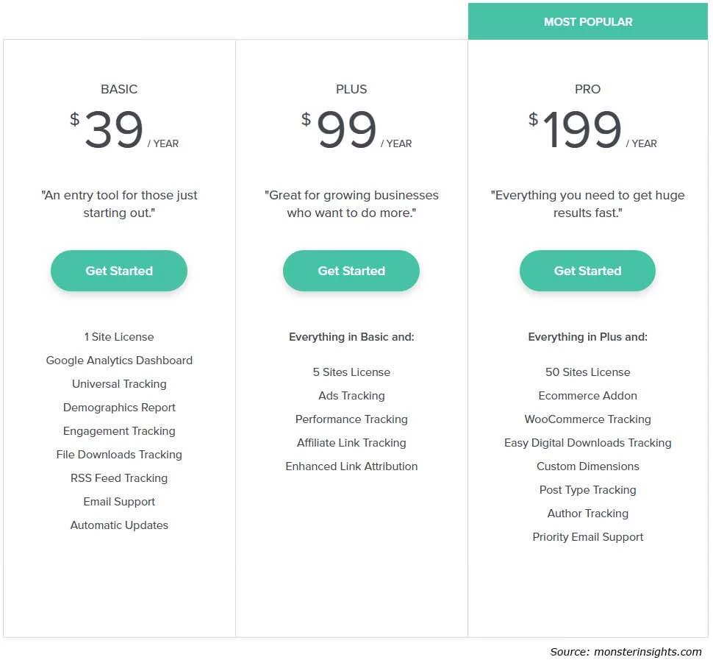Click the WooCommerce Tracking feature

click(587, 419)
